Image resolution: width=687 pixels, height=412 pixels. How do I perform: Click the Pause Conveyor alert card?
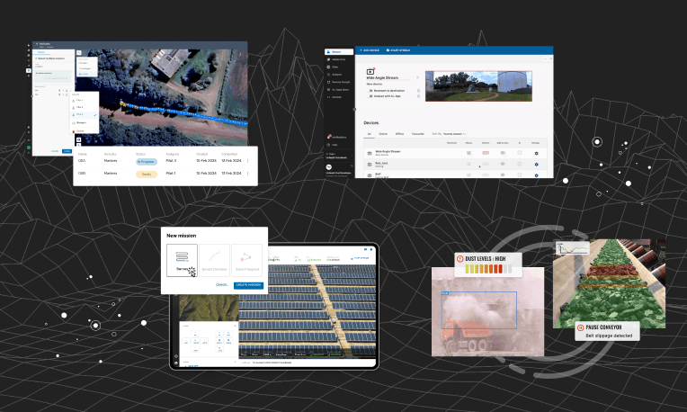pyautogui.click(x=607, y=331)
